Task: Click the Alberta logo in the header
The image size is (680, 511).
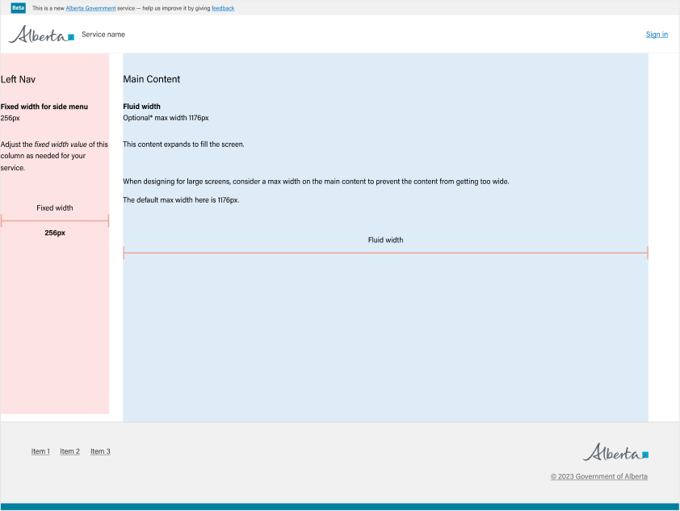Action: click(x=41, y=35)
